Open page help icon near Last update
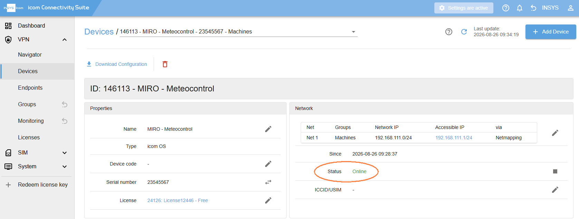Image resolution: width=579 pixels, height=219 pixels. 449,32
